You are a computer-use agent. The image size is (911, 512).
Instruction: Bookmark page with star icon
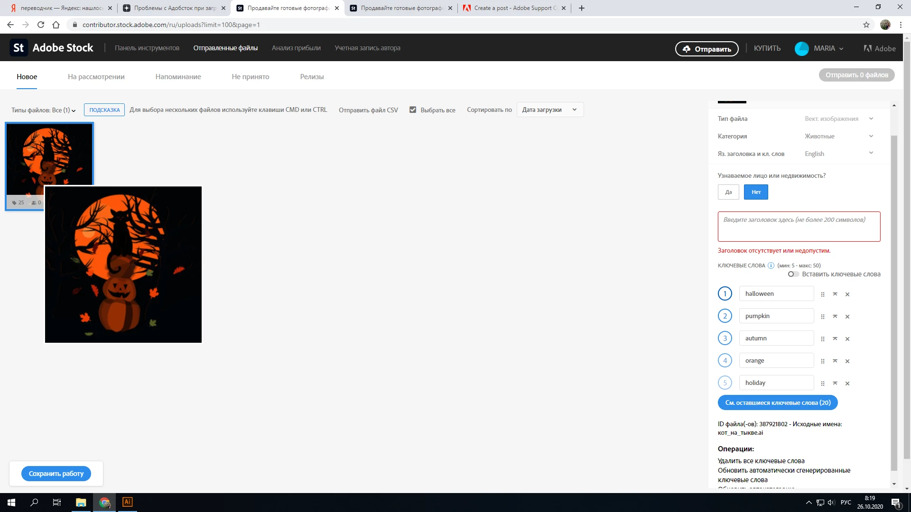(866, 25)
